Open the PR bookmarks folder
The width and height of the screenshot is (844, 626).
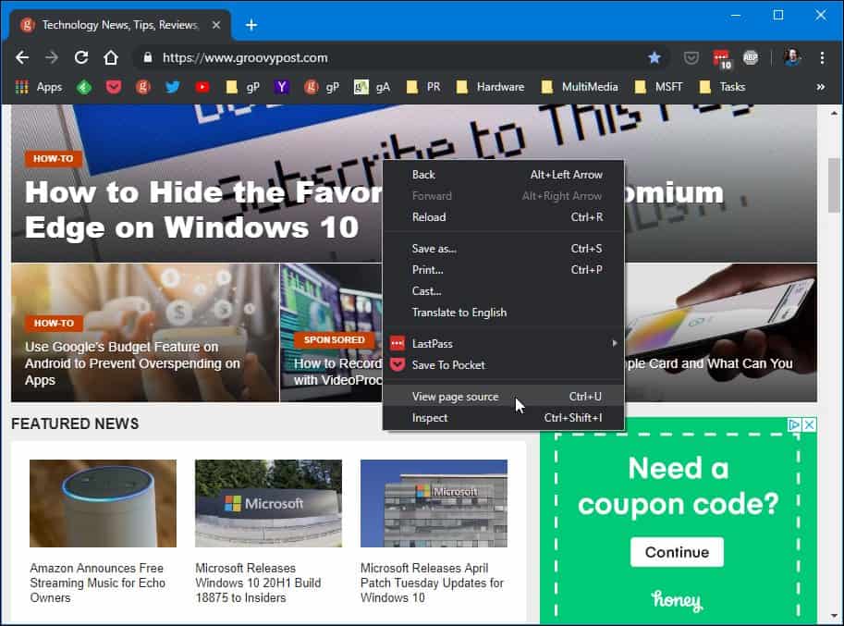(423, 87)
